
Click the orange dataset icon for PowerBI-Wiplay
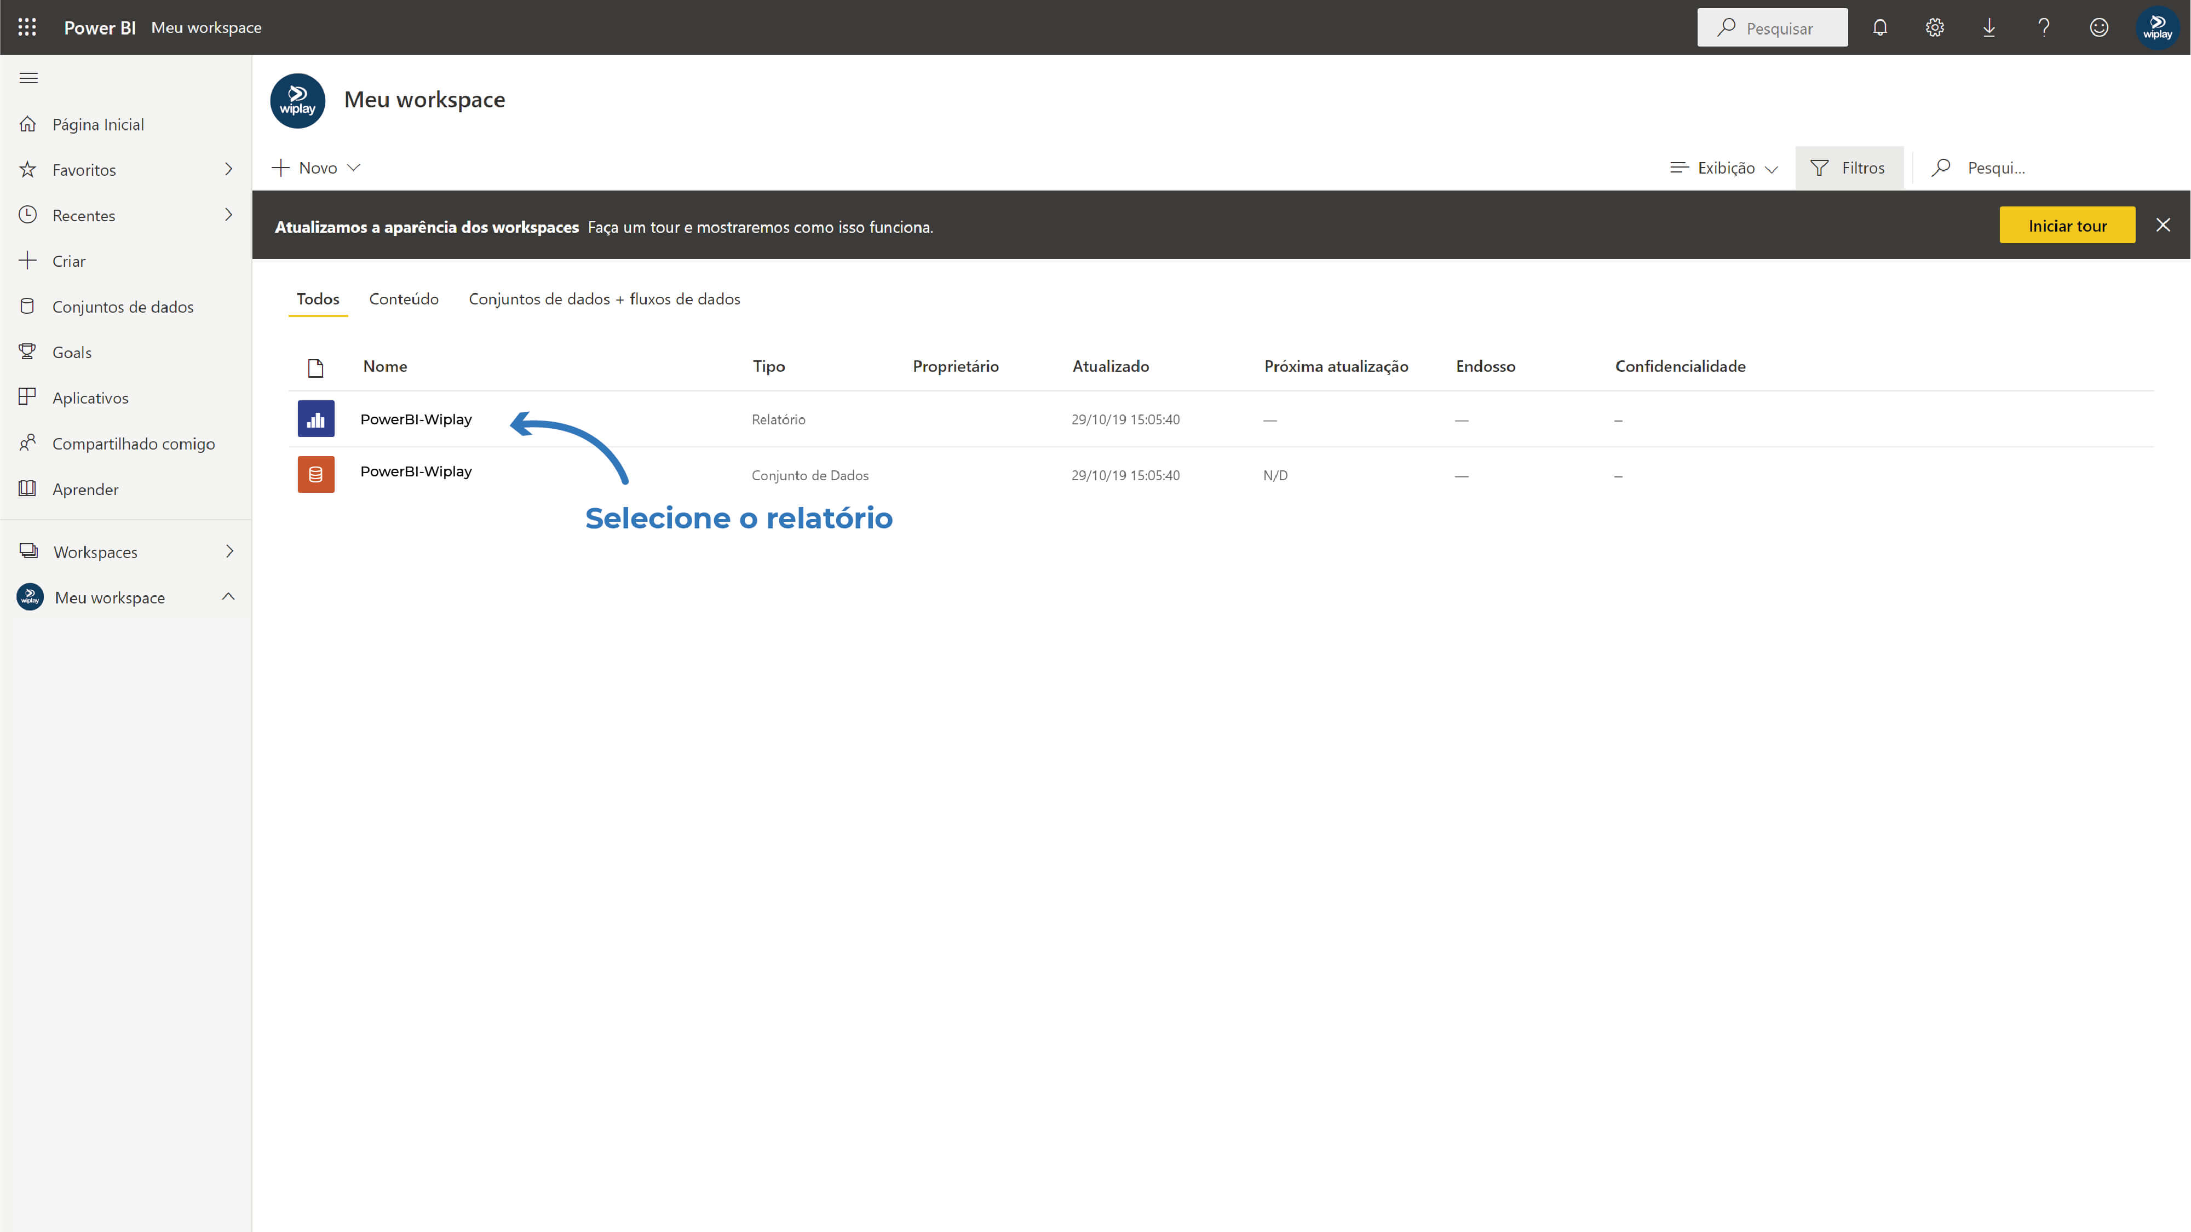point(315,474)
